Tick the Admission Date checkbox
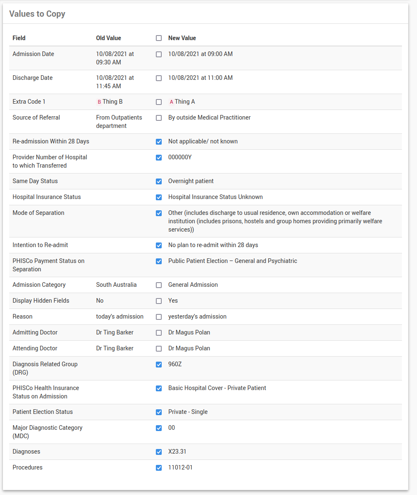The height and width of the screenshot is (495, 417). pyautogui.click(x=159, y=54)
